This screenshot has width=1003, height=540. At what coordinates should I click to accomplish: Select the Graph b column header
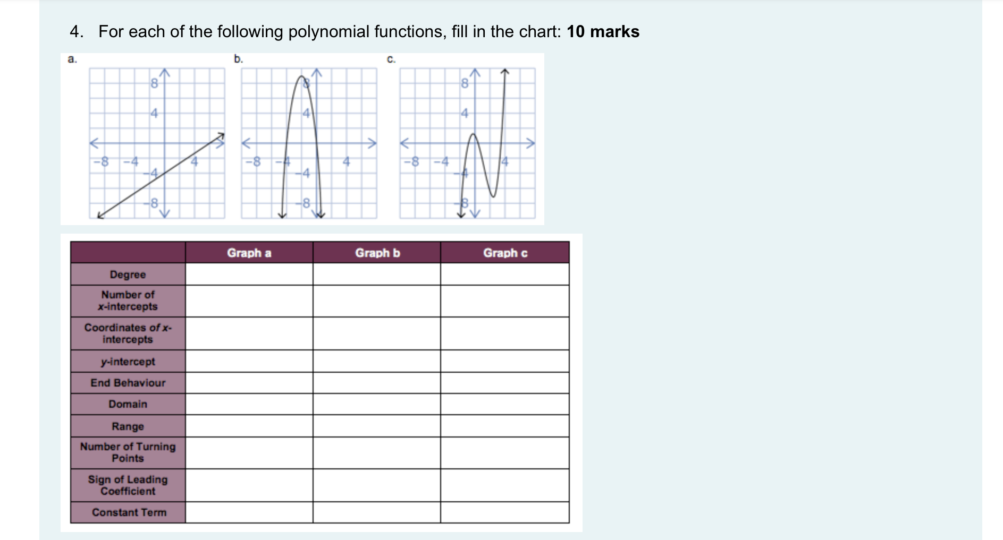(x=377, y=253)
